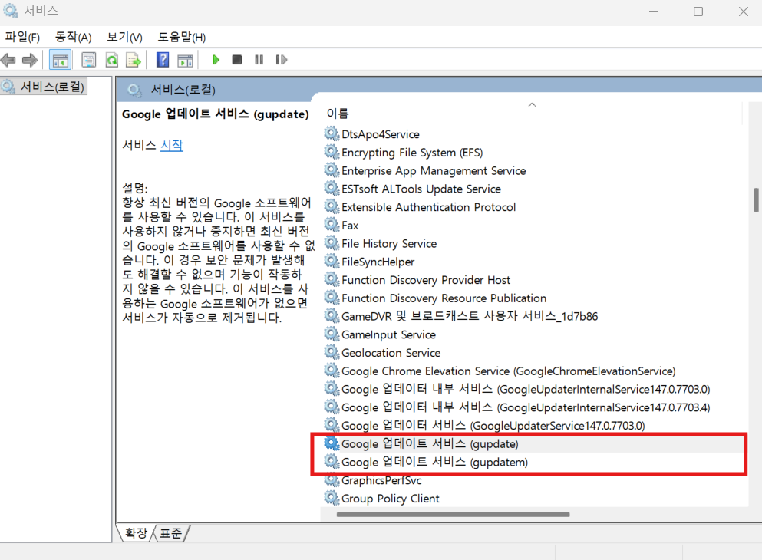
Task: Select 서비스(로컬) in the left tree
Action: click(45, 87)
